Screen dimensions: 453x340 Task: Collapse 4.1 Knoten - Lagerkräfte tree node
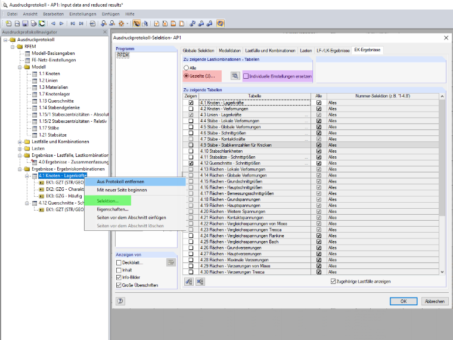tap(27, 176)
